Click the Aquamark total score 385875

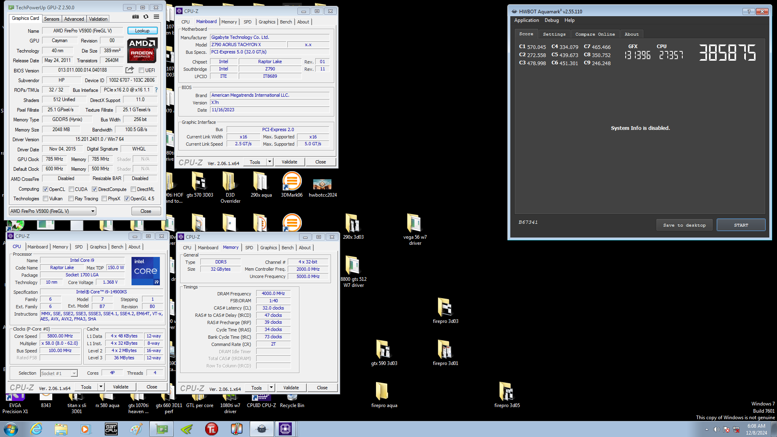coord(727,53)
